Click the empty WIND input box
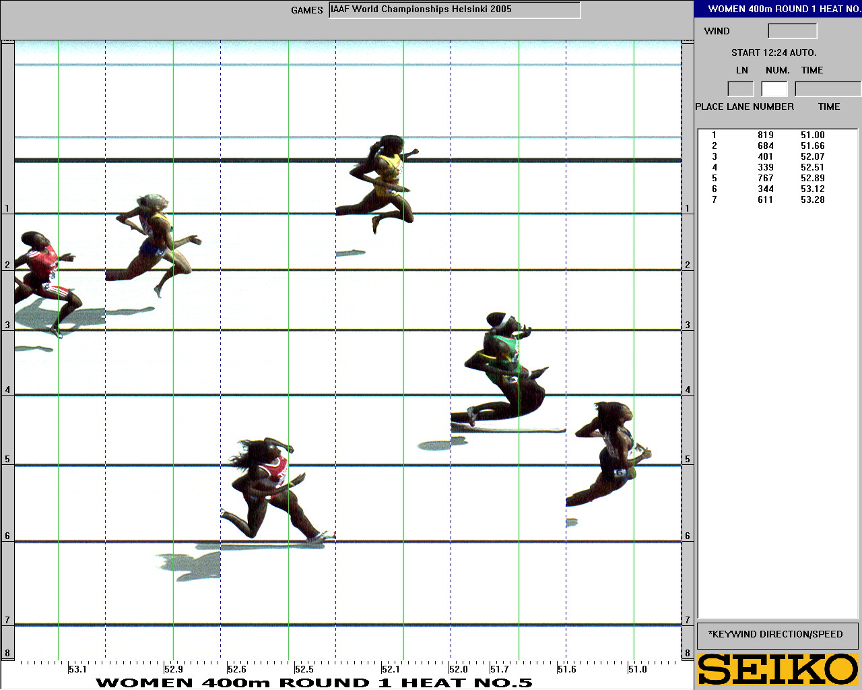 point(792,31)
